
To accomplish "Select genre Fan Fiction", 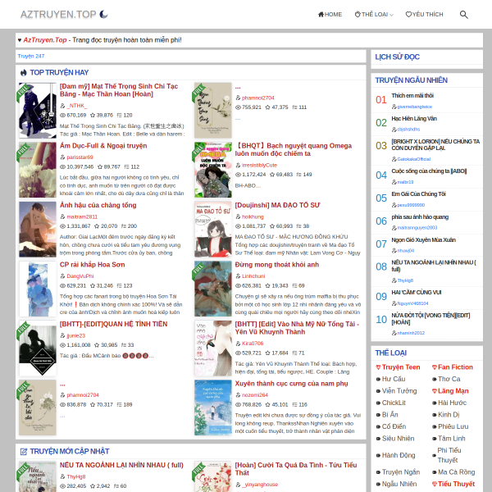I will (x=455, y=367).
